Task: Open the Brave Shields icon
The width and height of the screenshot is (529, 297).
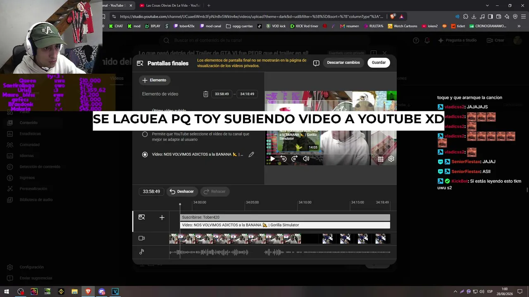Action: click(393, 16)
